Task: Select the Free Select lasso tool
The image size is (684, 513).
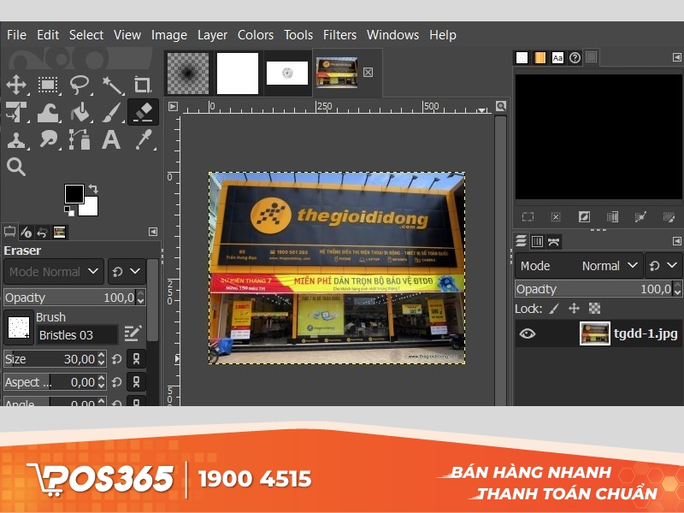Action: click(80, 85)
